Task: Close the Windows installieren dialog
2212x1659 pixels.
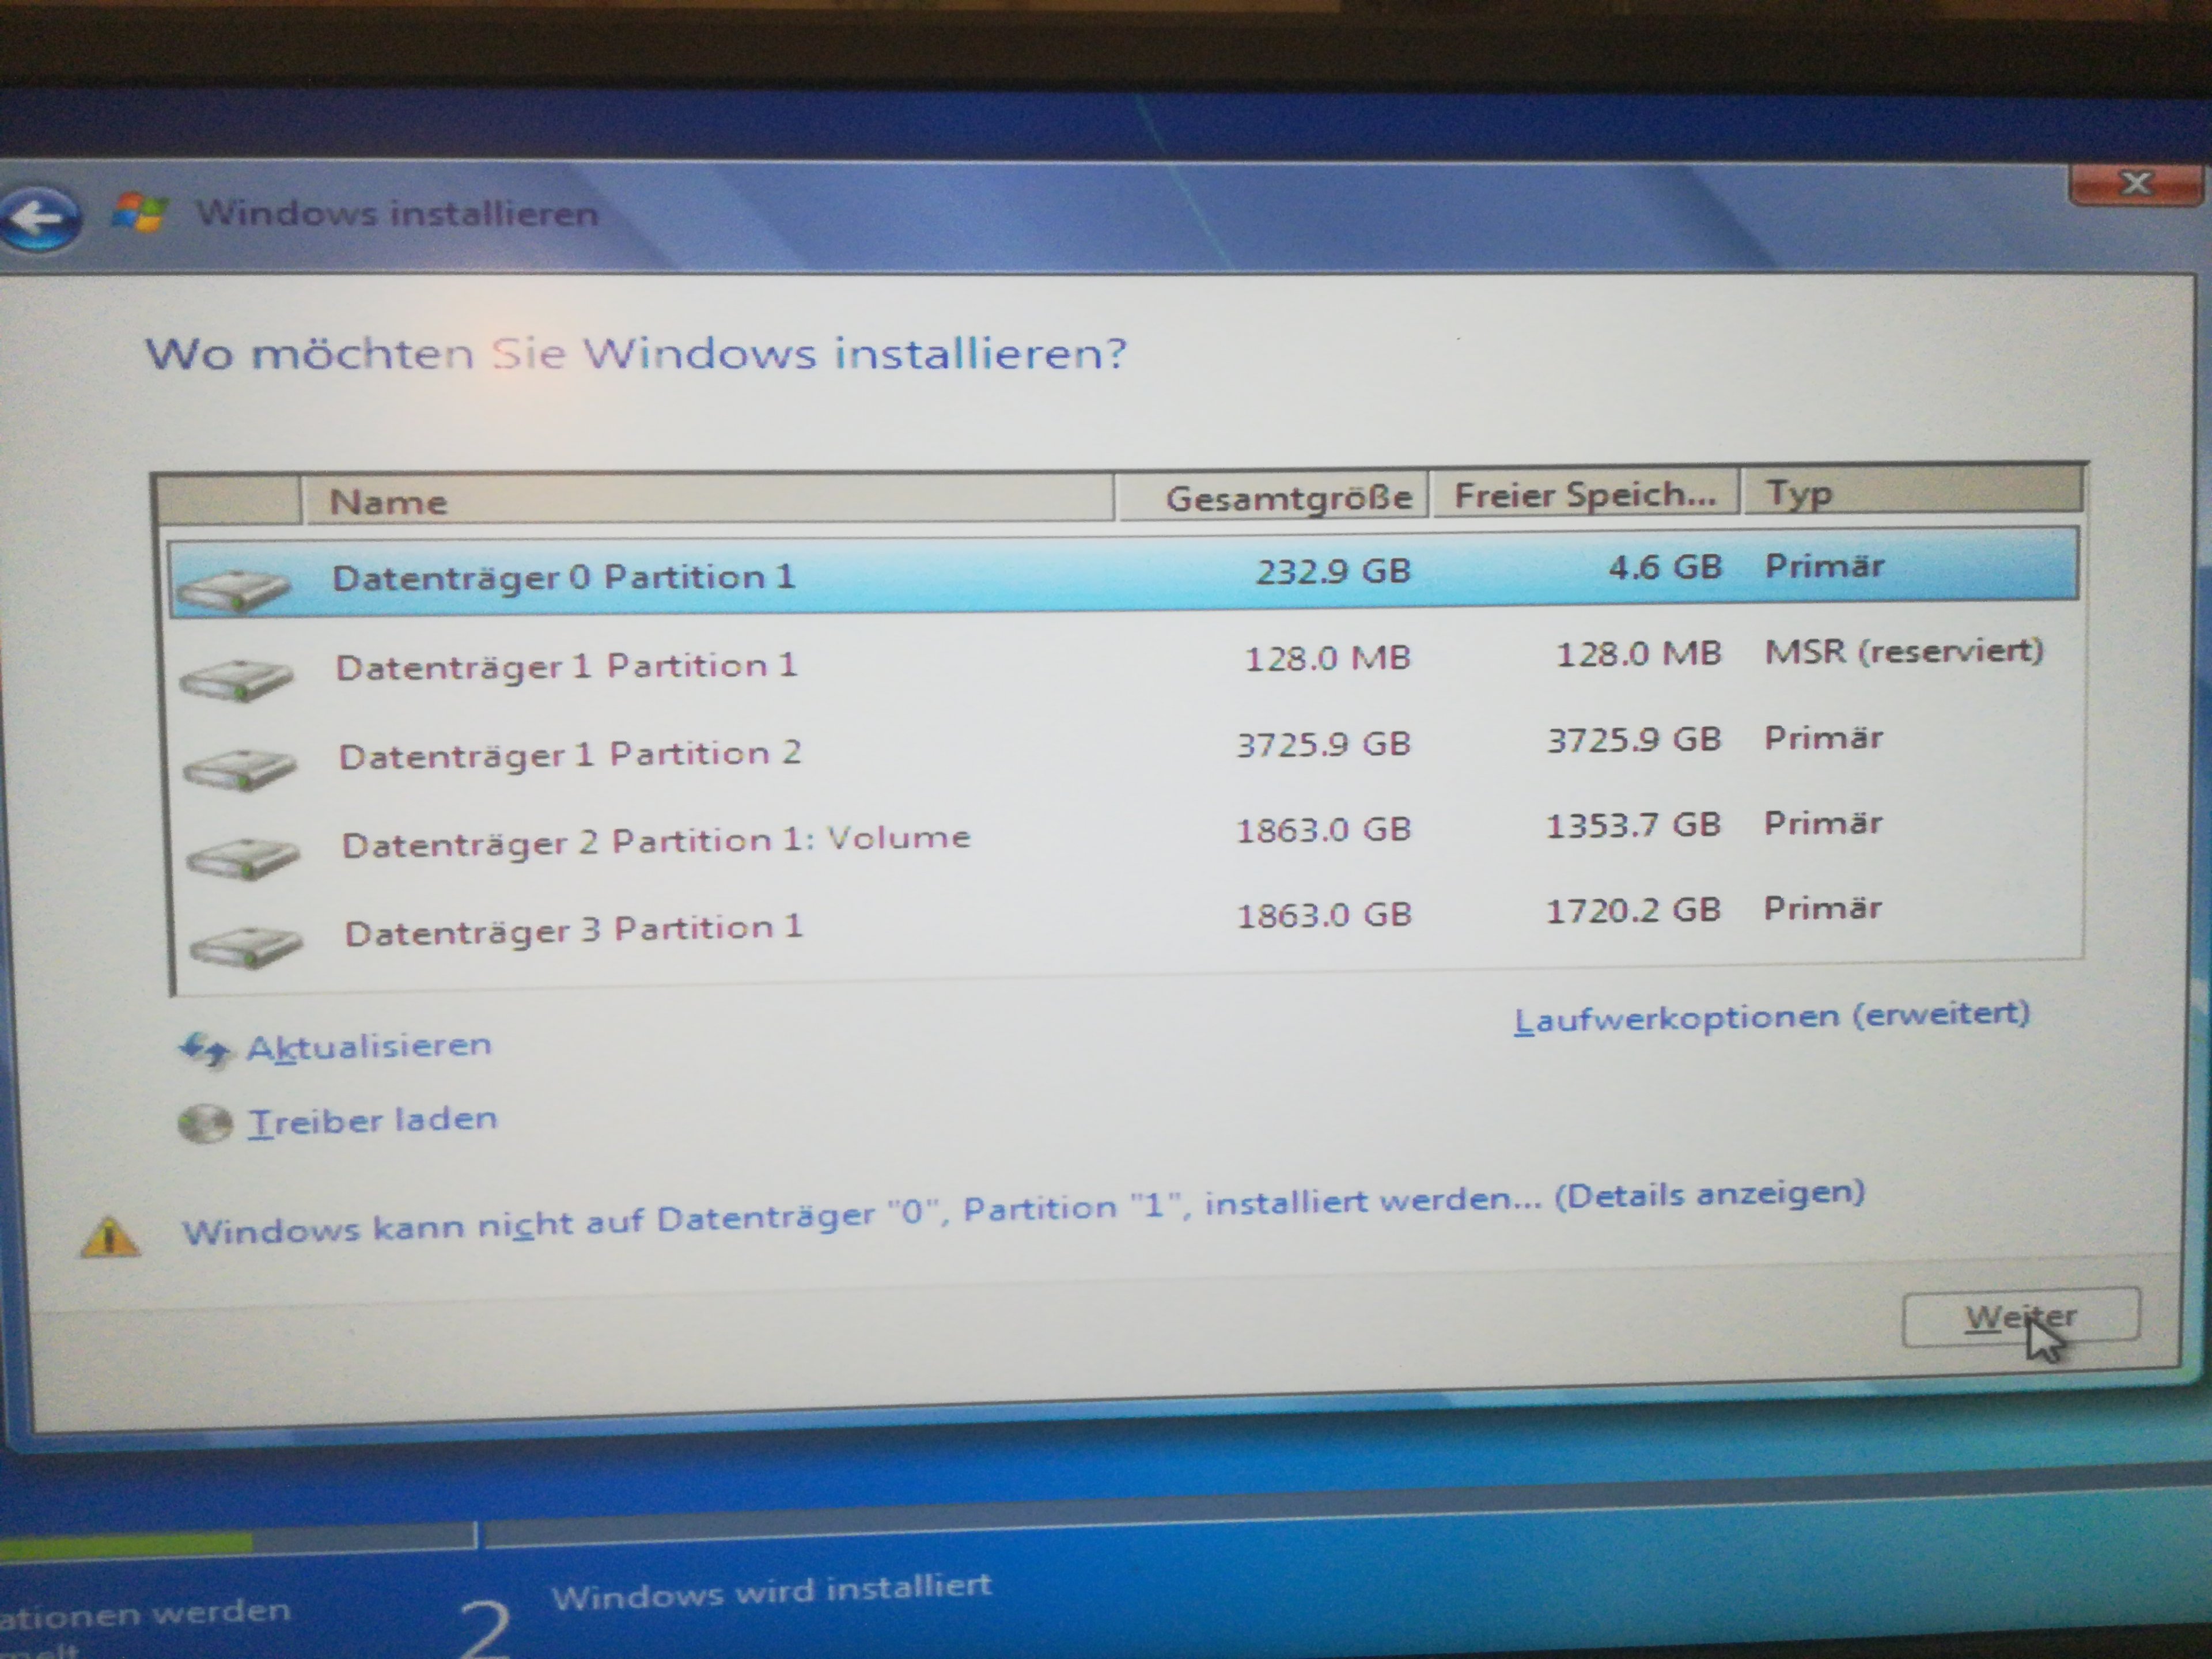Action: tap(2135, 185)
